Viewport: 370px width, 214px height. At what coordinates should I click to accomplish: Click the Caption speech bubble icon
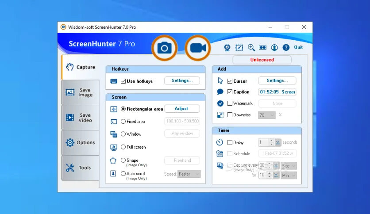(220, 92)
